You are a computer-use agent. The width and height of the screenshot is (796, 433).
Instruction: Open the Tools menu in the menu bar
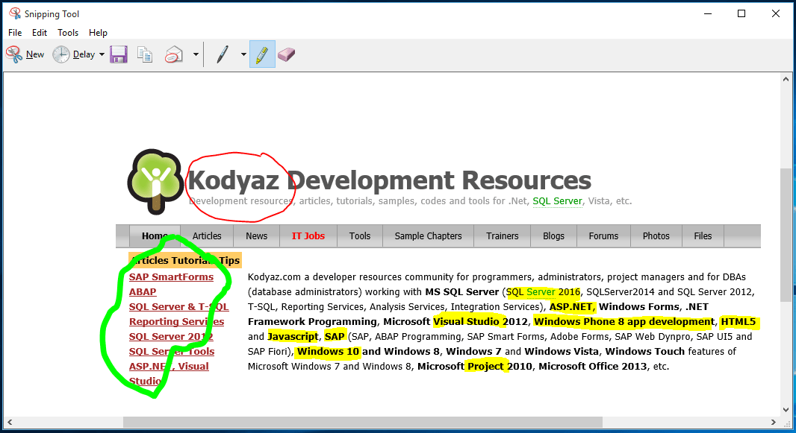click(67, 32)
